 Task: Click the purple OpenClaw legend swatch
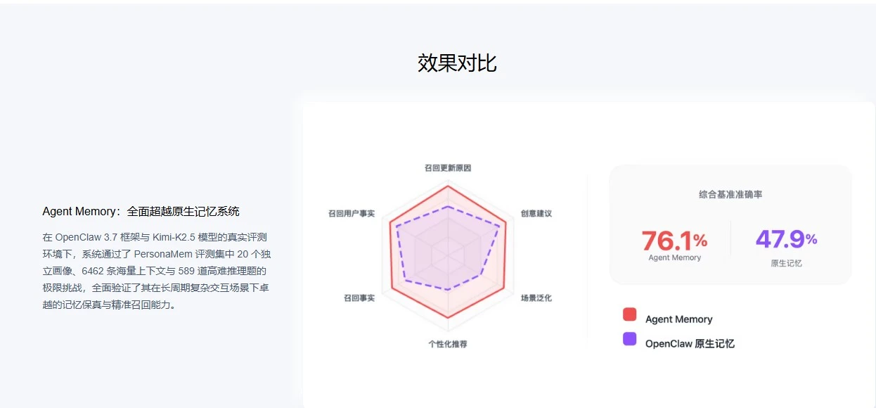coord(629,339)
